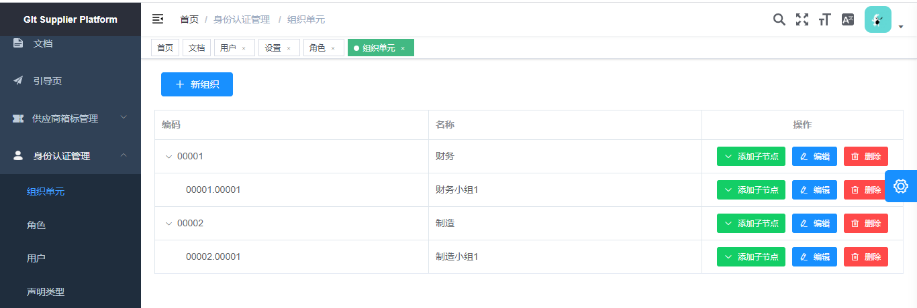Open the floating gear settings panel
Image resolution: width=917 pixels, height=308 pixels.
901,186
